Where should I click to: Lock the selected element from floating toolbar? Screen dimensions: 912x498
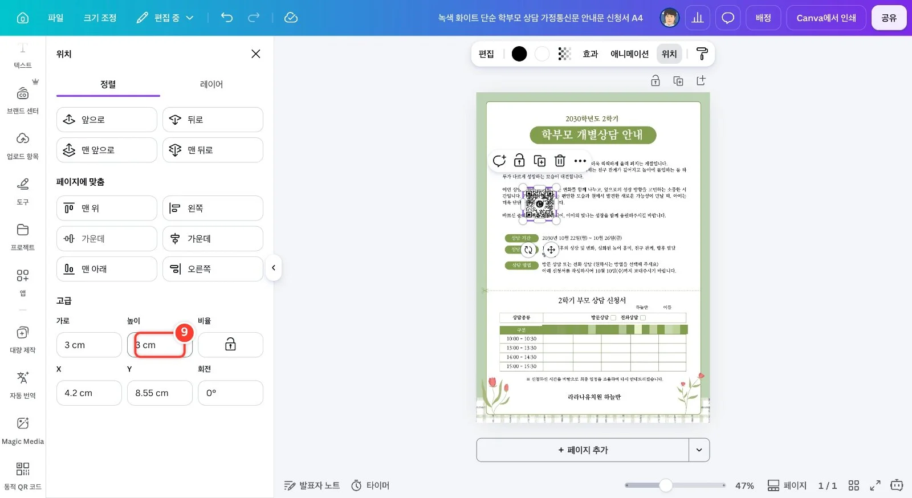pyautogui.click(x=519, y=161)
